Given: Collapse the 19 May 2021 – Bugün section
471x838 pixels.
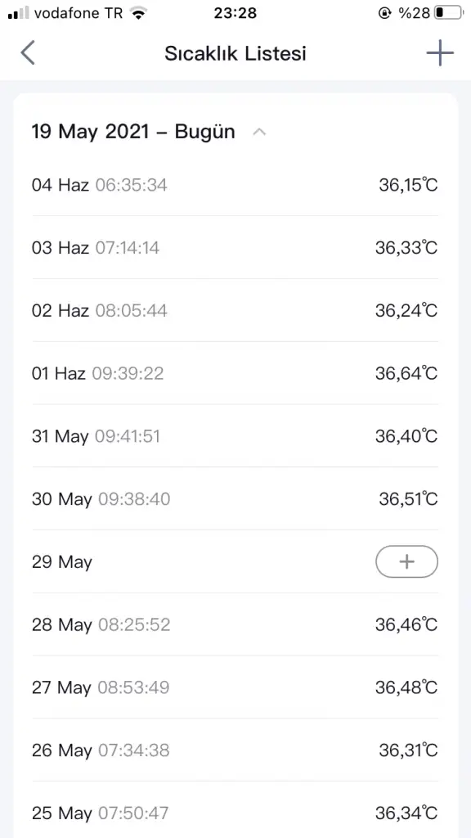Looking at the screenshot, I should [259, 132].
